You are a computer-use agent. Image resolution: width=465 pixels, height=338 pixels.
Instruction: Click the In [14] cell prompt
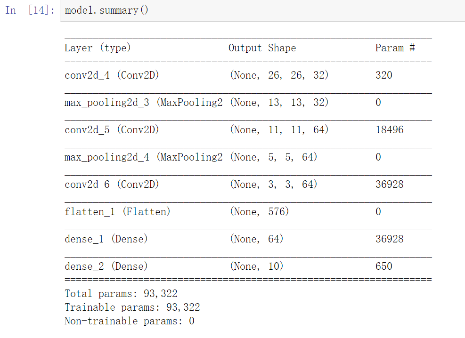(x=29, y=10)
